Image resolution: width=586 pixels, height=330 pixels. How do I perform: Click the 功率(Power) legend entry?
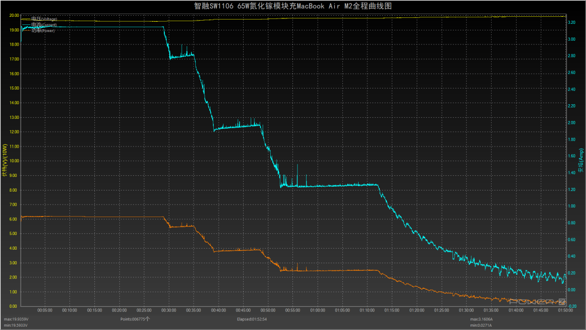(39, 30)
